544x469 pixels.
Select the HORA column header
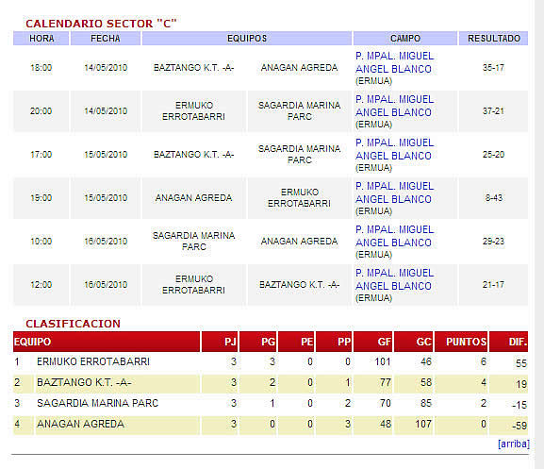pyautogui.click(x=41, y=38)
